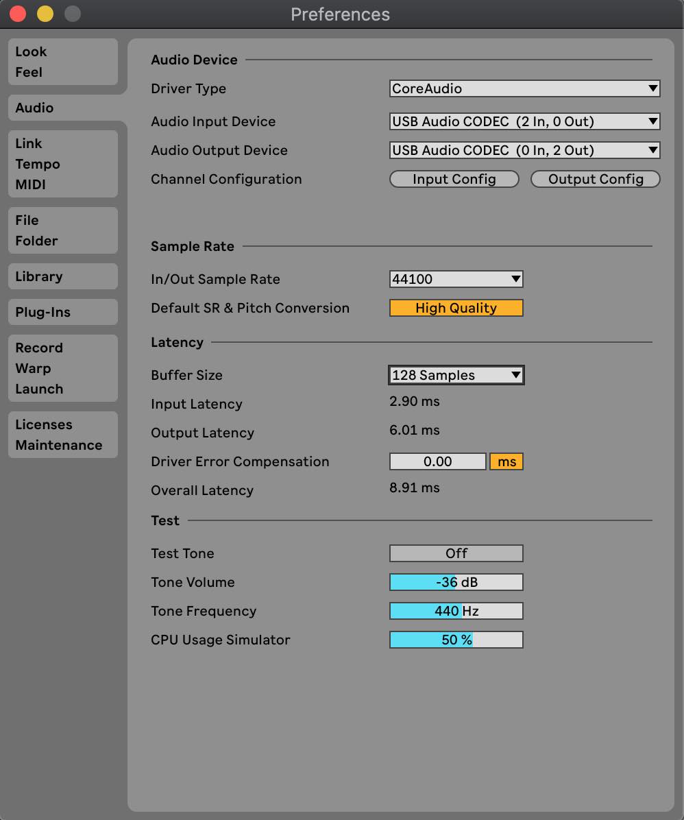Click the Test section heading
This screenshot has height=820, width=684.
tap(164, 520)
